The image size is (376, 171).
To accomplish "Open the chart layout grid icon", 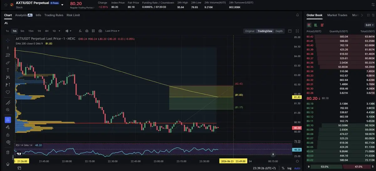I will coord(93,31).
